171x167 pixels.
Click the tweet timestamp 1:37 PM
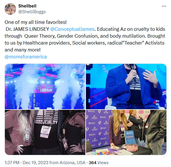pyautogui.click(x=12, y=163)
